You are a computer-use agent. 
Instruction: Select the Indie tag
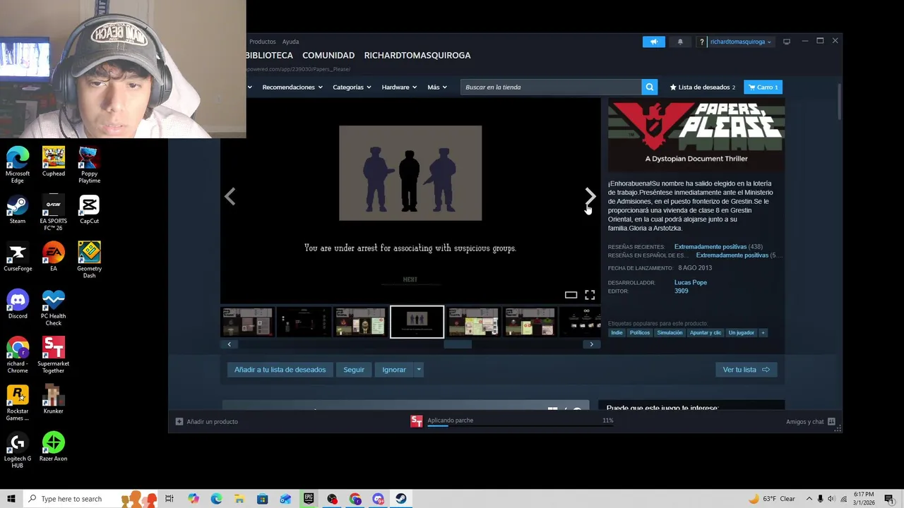click(x=617, y=332)
